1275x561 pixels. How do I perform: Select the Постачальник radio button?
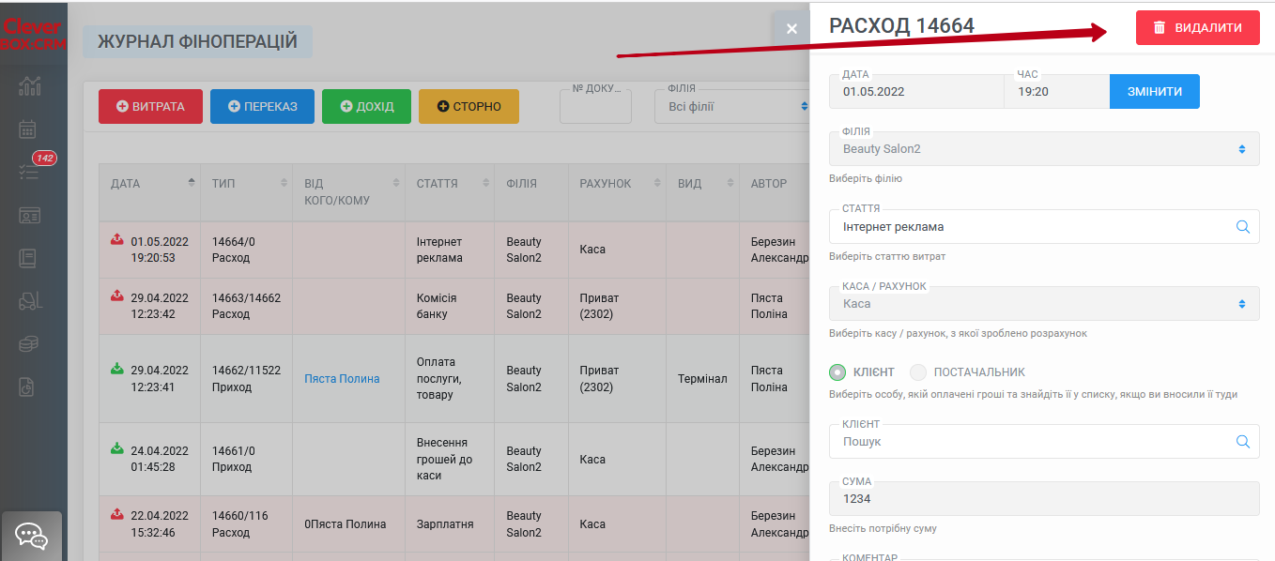tap(918, 372)
